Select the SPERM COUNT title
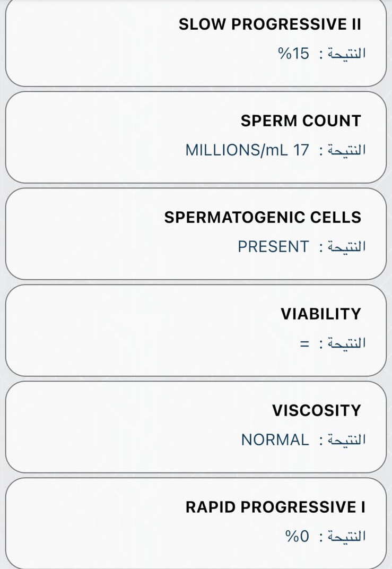Screen dimensions: 392x569 pyautogui.click(x=301, y=121)
